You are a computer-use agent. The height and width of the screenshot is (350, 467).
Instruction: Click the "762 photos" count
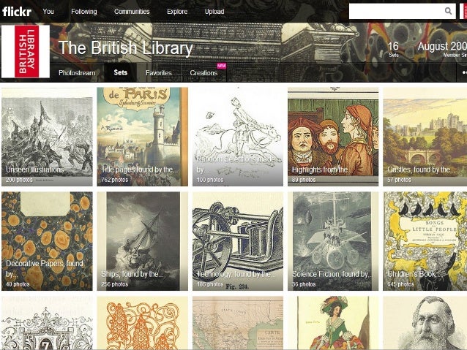coord(114,180)
